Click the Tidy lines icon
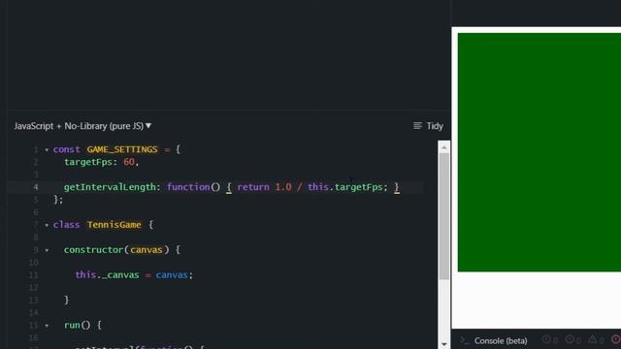Viewport: 621px width, 349px height. (x=417, y=126)
